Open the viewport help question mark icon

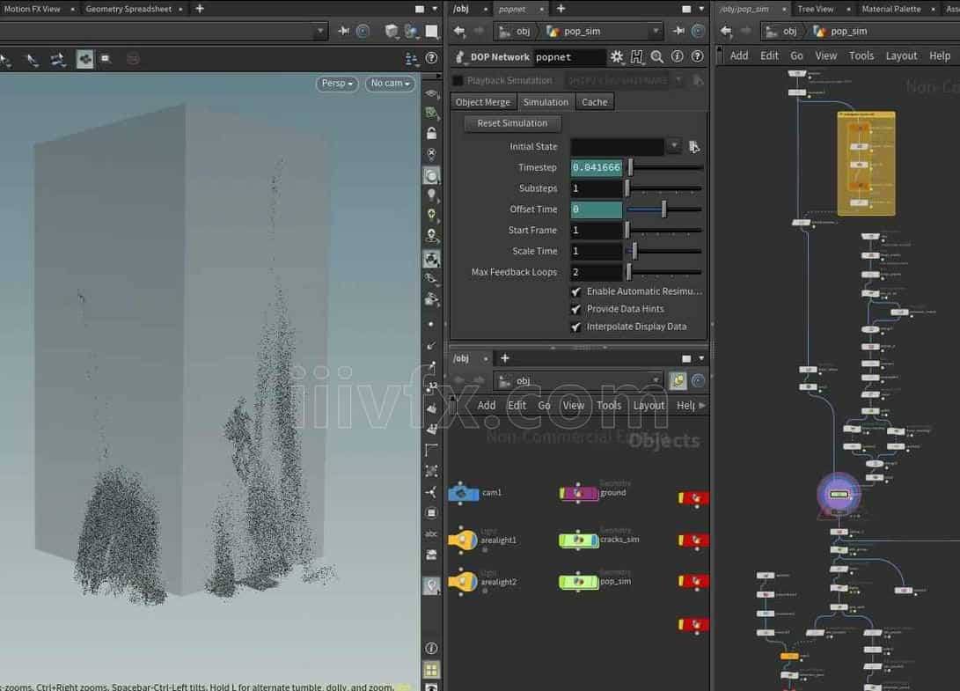(x=431, y=58)
